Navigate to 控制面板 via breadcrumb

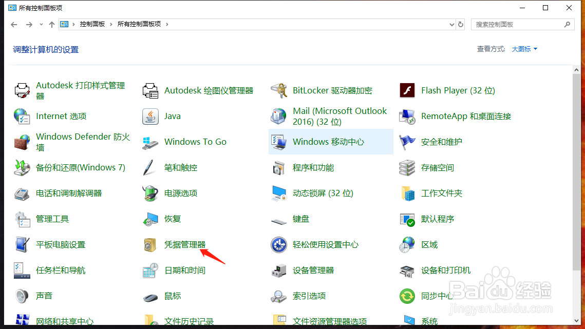[x=93, y=24]
